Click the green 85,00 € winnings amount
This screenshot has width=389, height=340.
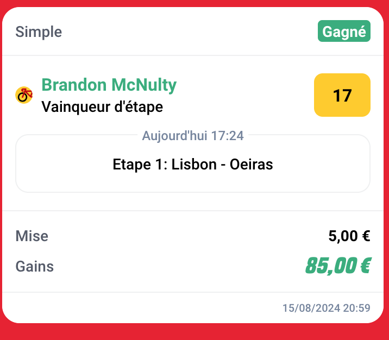[337, 266]
